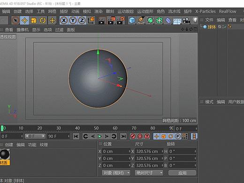
Task: Click frame 20 on the timeline
Action: click(x=39, y=128)
